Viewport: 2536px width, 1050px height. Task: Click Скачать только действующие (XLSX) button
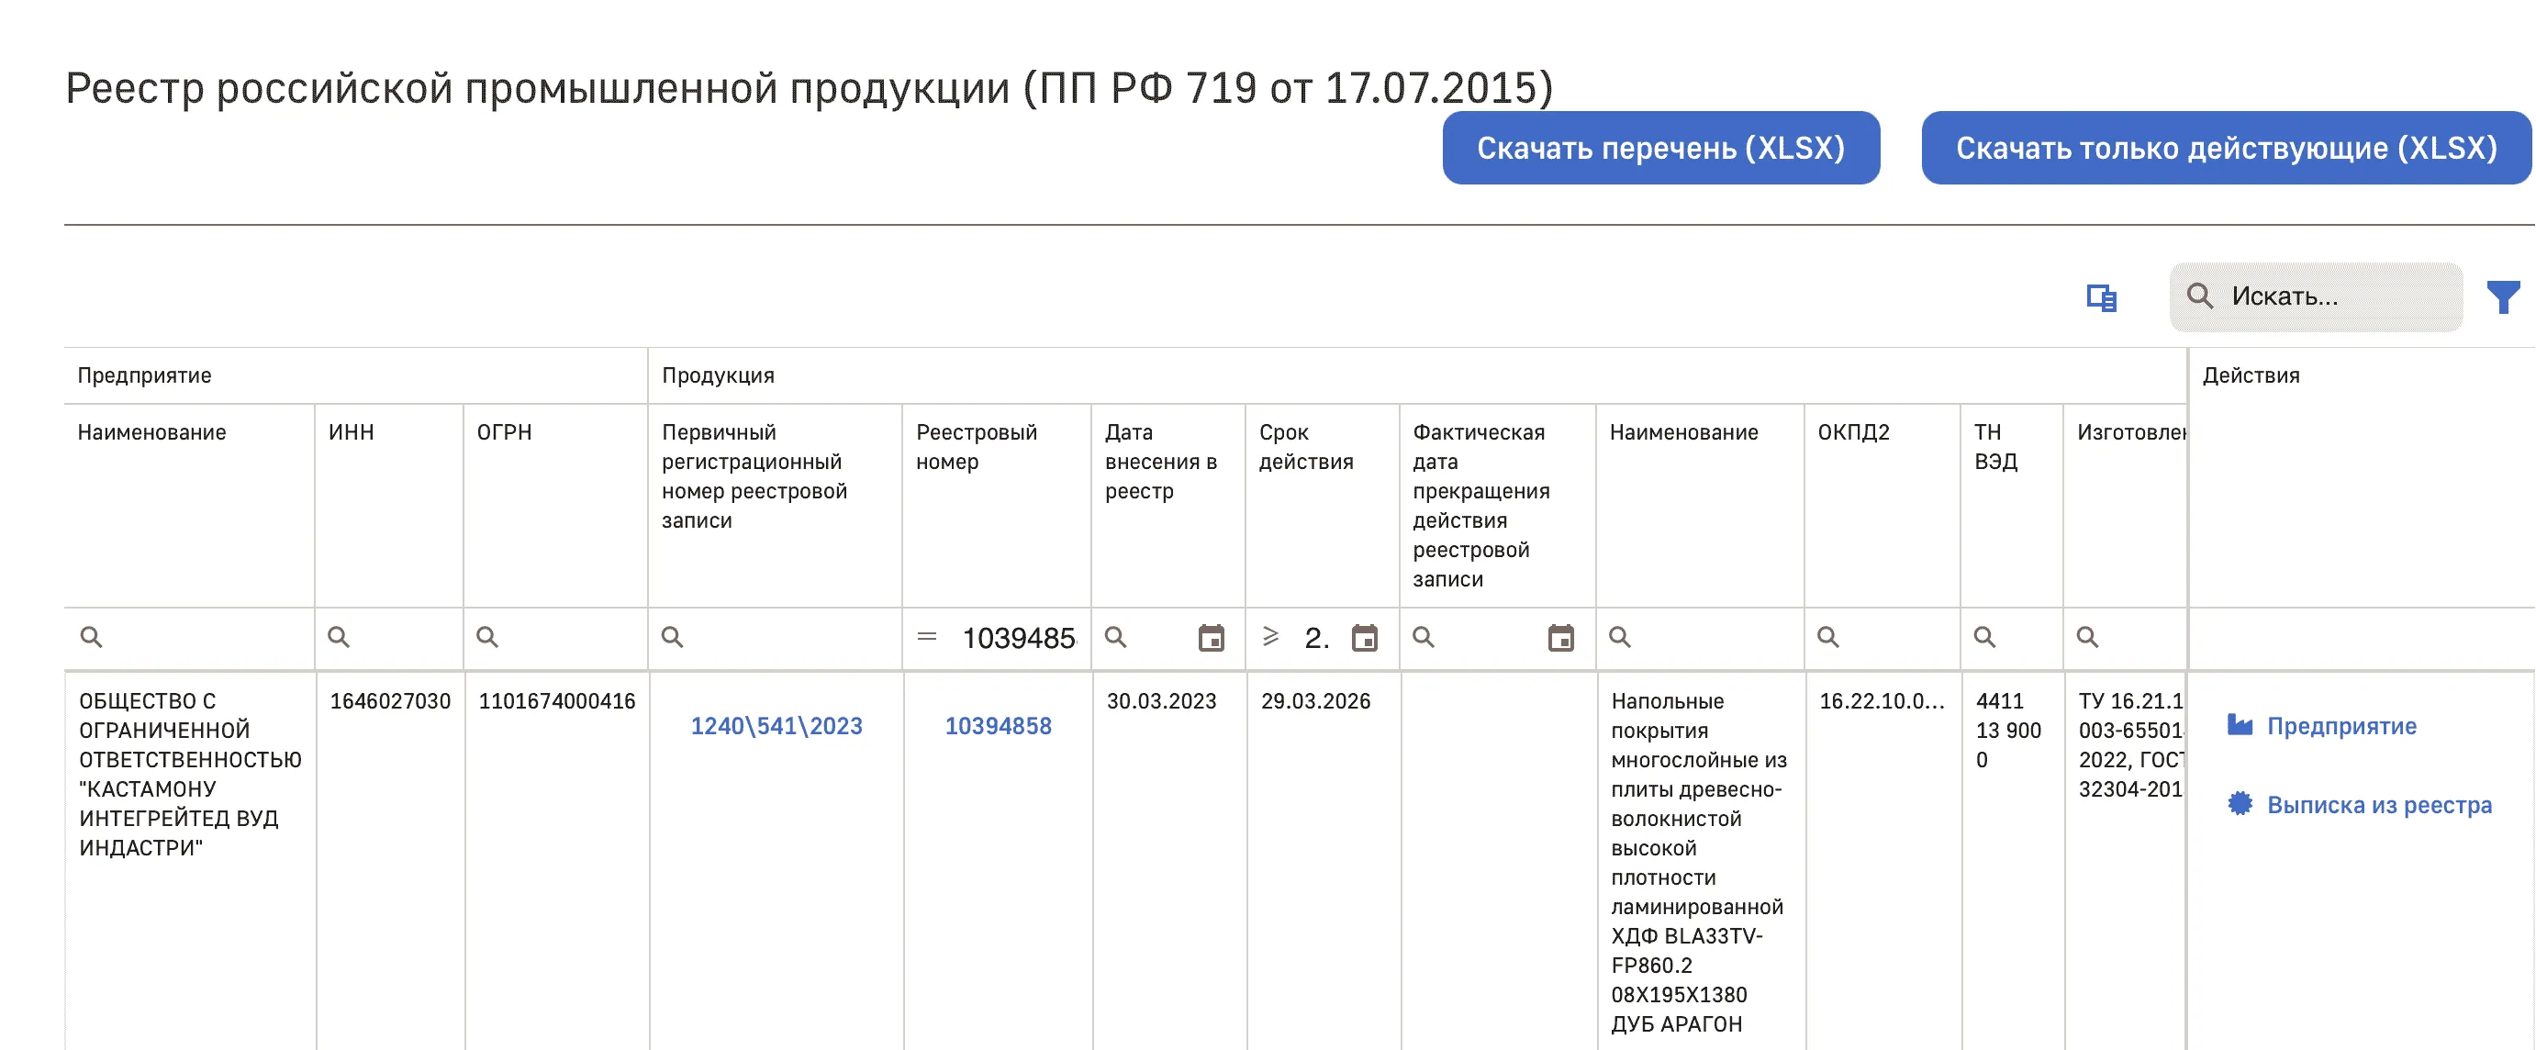tap(2226, 148)
